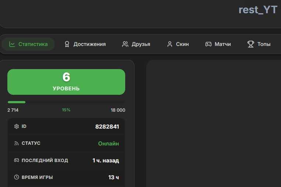This screenshot has height=187, width=281.
Task: Click the СТАТУС label
Action: (31, 143)
